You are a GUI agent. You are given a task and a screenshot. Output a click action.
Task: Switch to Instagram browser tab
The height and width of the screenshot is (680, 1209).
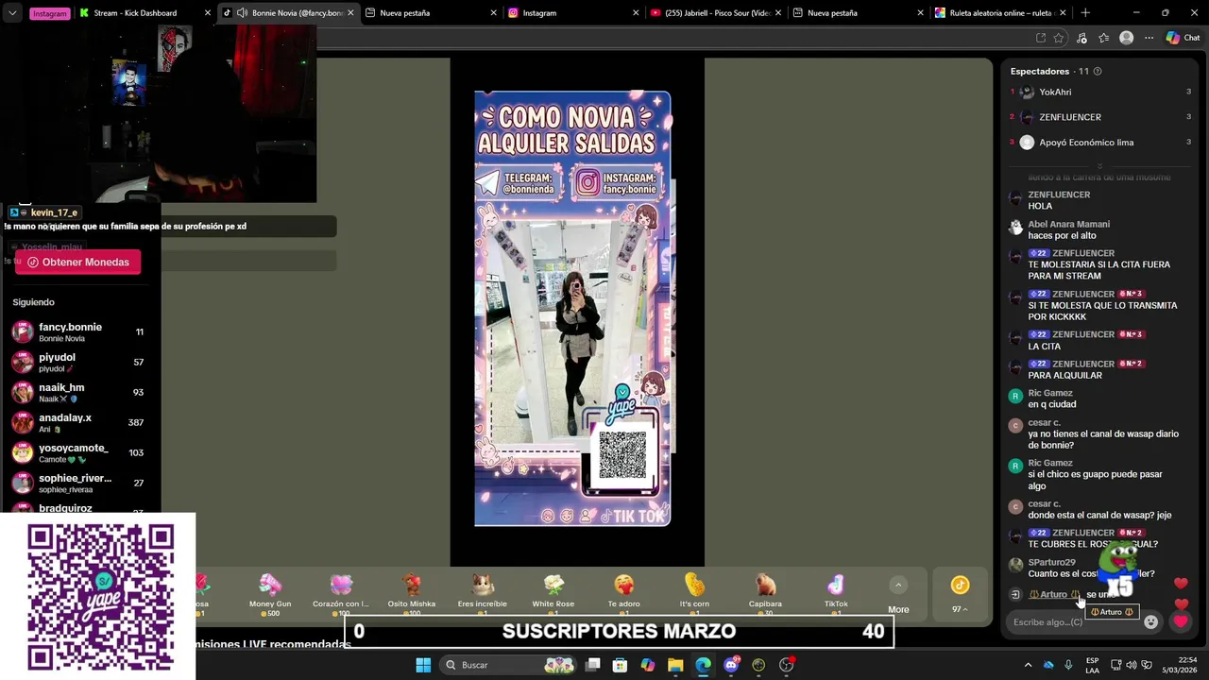(x=573, y=13)
